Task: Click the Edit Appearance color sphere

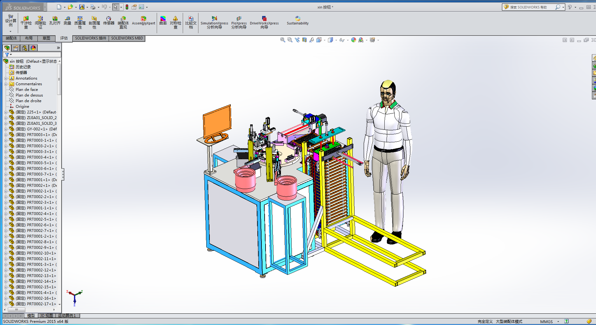Action: [354, 40]
